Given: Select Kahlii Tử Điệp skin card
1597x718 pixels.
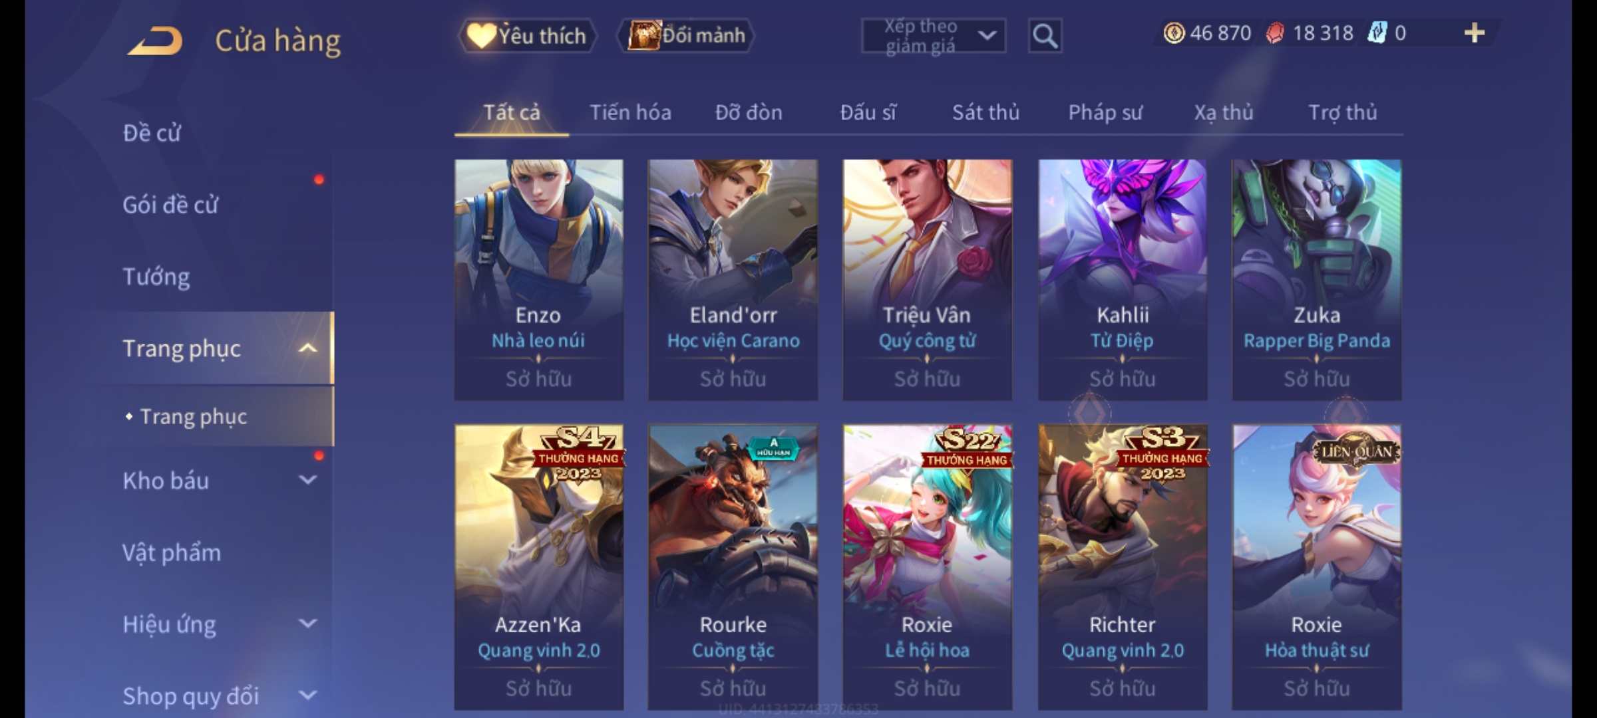Looking at the screenshot, I should (x=1123, y=280).
